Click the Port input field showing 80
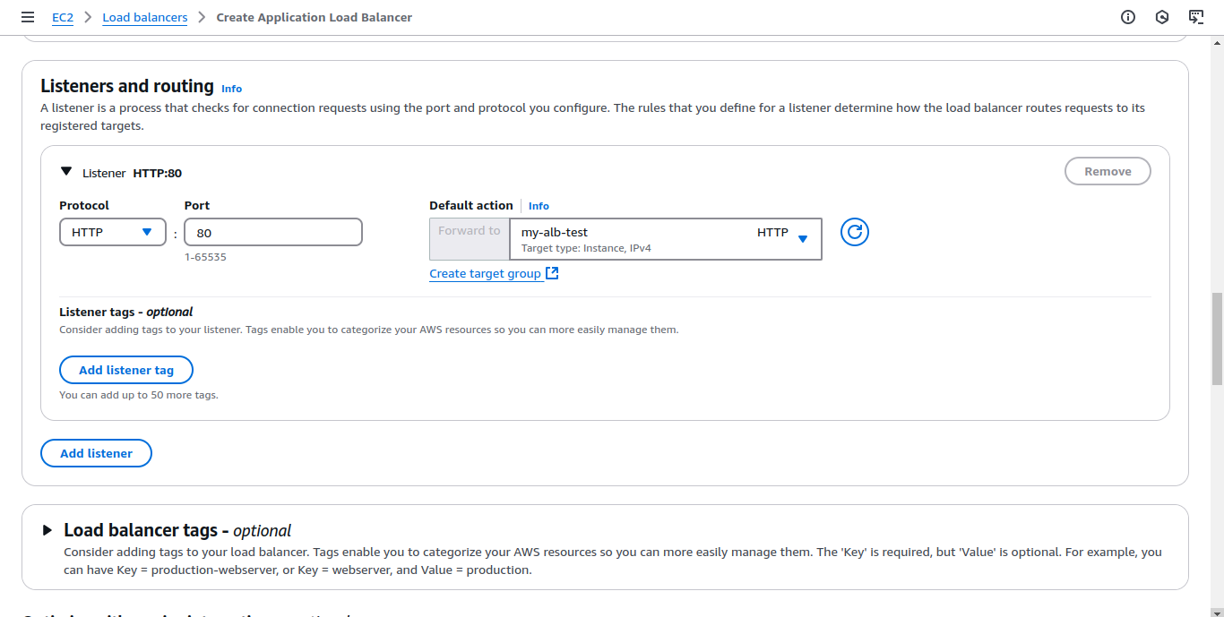 (x=273, y=232)
